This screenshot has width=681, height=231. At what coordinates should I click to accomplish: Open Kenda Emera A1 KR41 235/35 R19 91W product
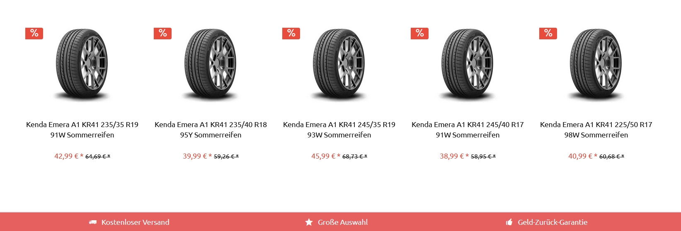82,130
